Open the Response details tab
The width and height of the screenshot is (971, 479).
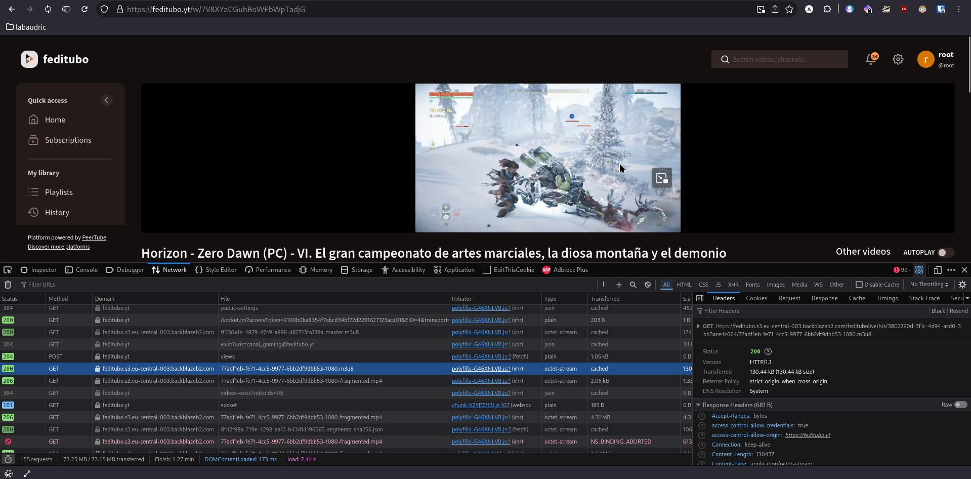click(x=824, y=298)
